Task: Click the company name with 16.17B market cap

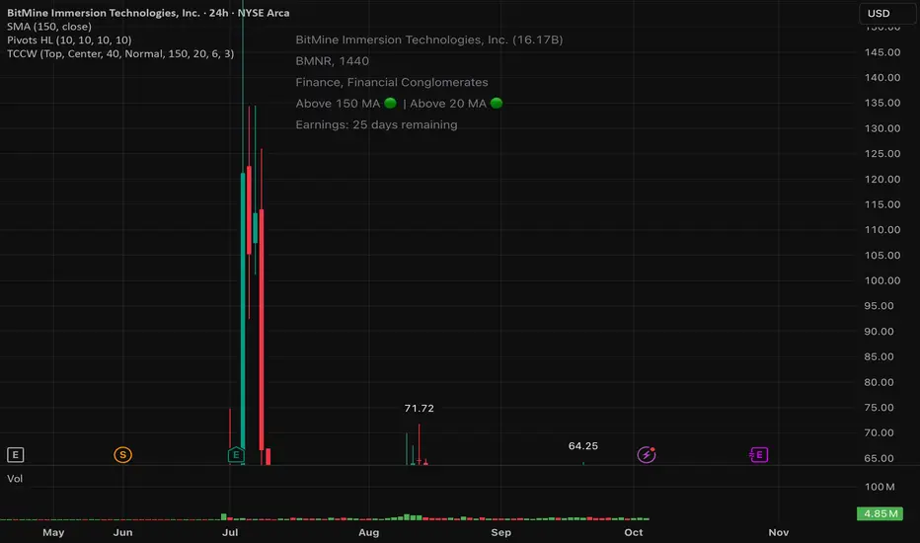Action: [x=428, y=39]
